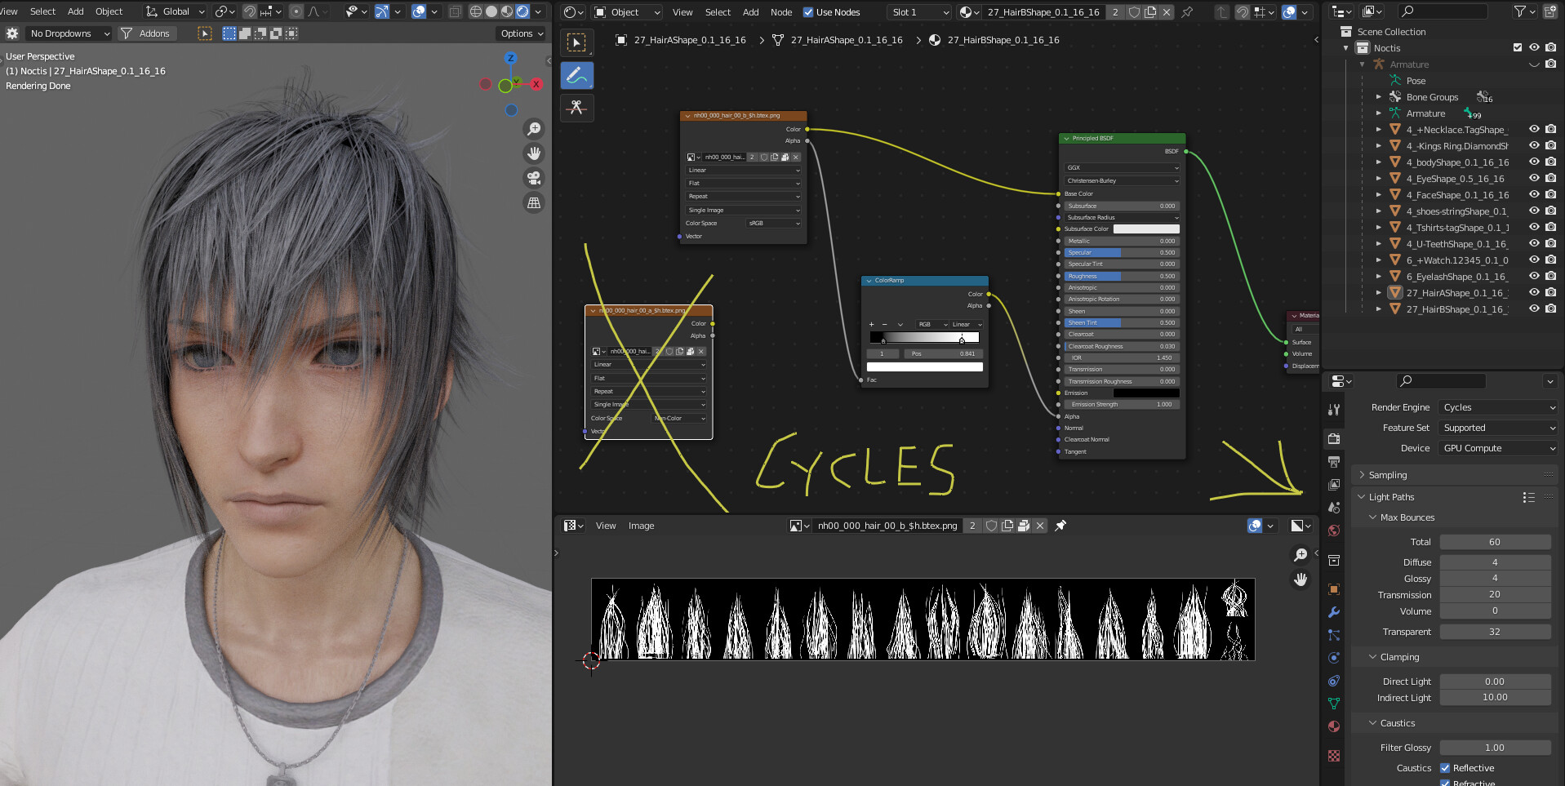The height and width of the screenshot is (786, 1565).
Task: Click the Addons filter button
Action: point(145,33)
